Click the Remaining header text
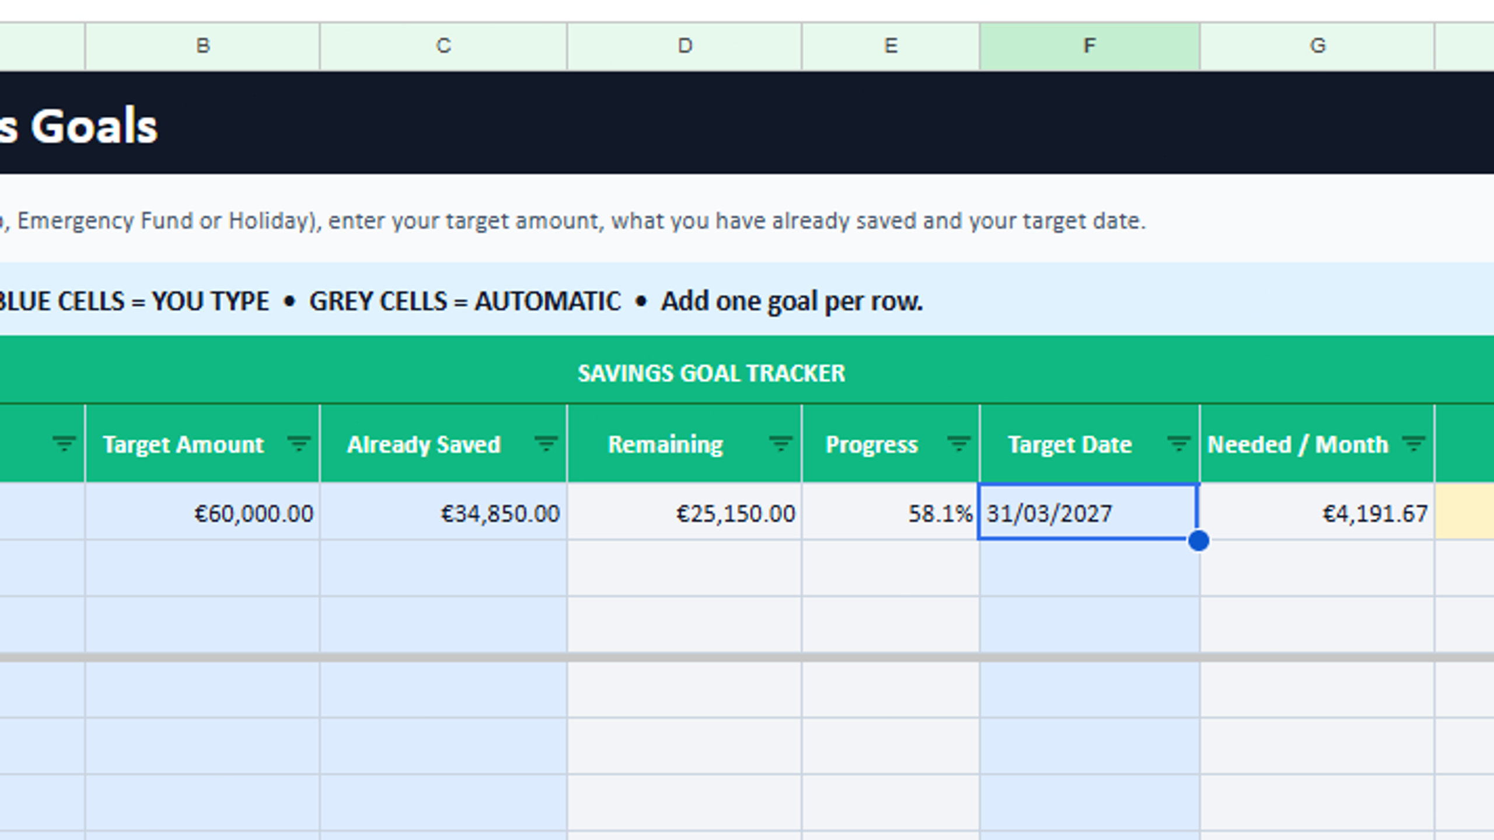Screen dimensions: 1494x840 point(665,444)
